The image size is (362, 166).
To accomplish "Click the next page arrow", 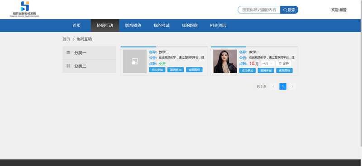I will pyautogui.click(x=292, y=86).
